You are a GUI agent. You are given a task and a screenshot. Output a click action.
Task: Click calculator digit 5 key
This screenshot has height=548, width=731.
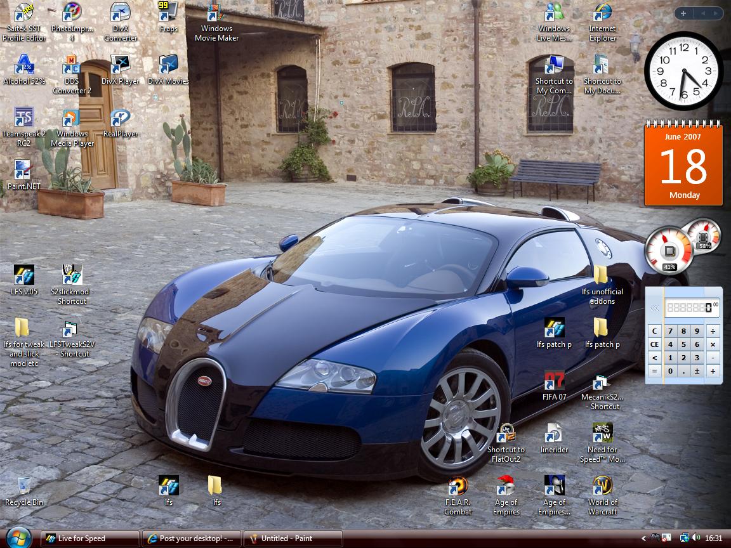click(x=684, y=344)
